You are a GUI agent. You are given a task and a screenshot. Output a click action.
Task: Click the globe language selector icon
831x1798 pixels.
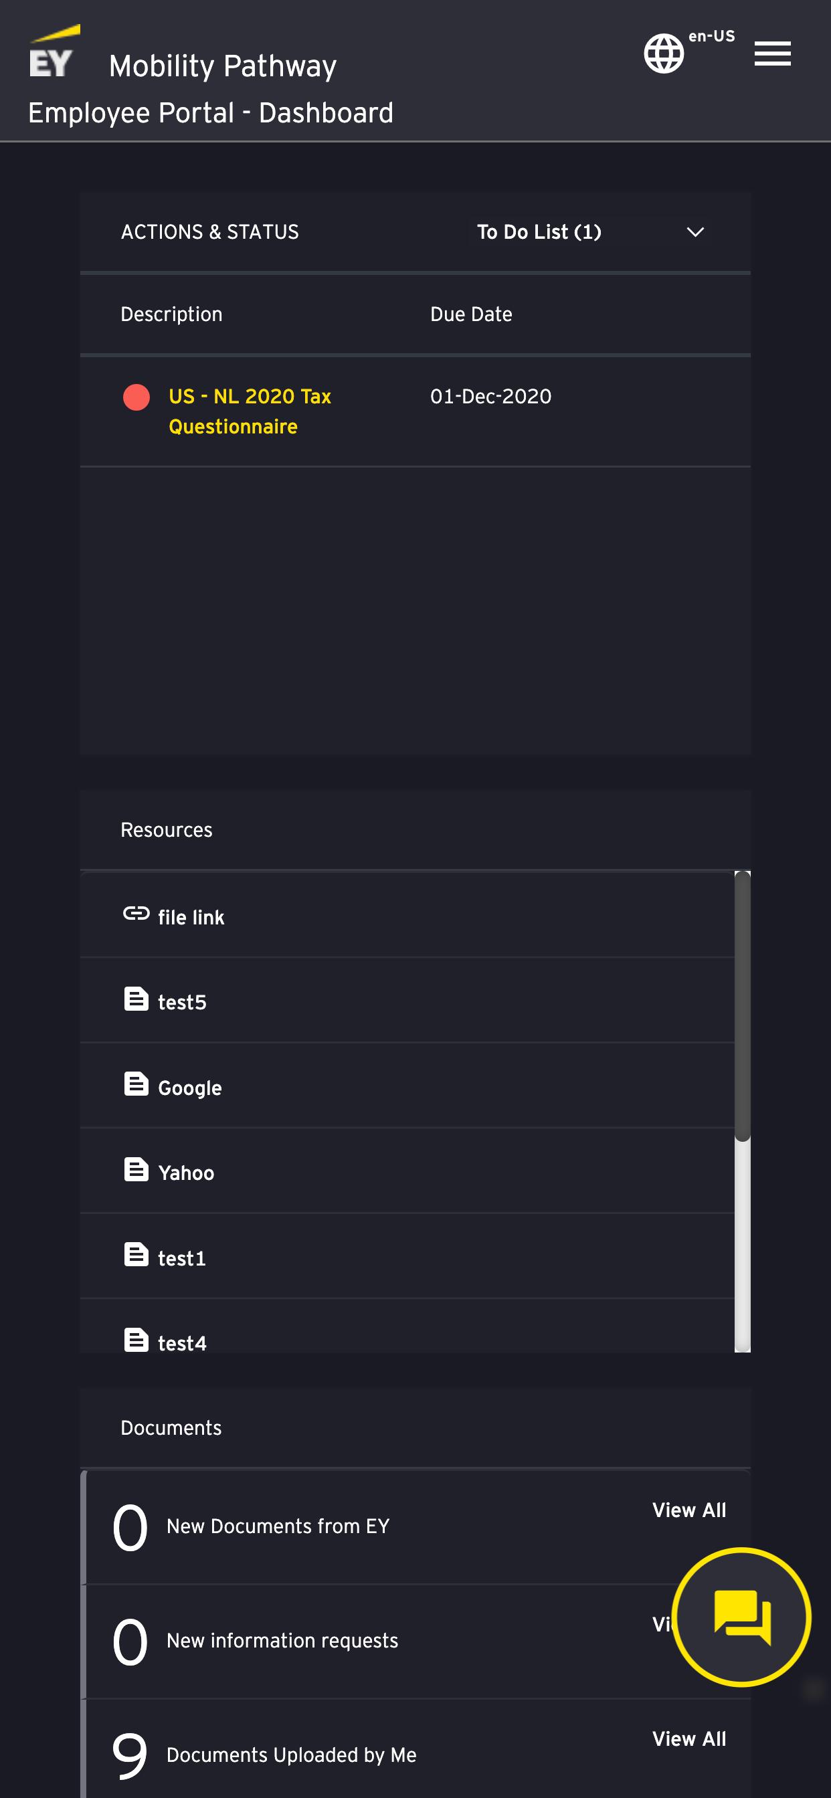664,54
